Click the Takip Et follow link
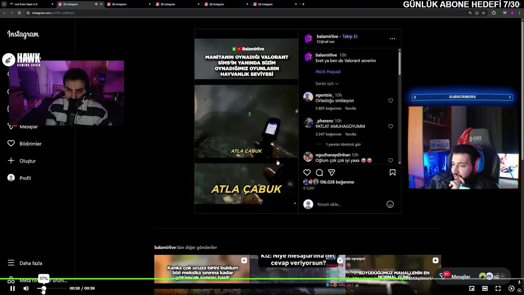 coord(350,36)
